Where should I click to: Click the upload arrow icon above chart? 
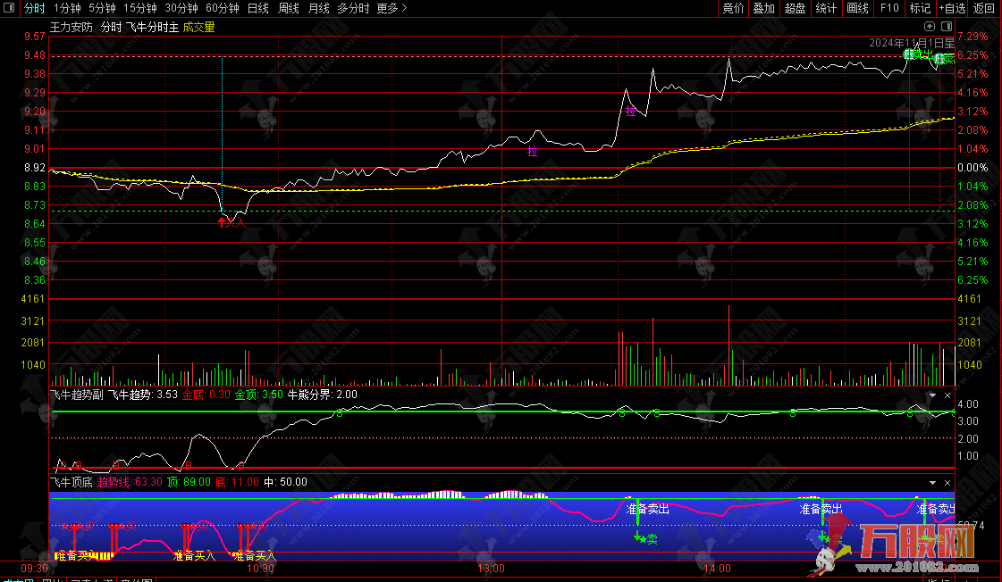[930, 26]
